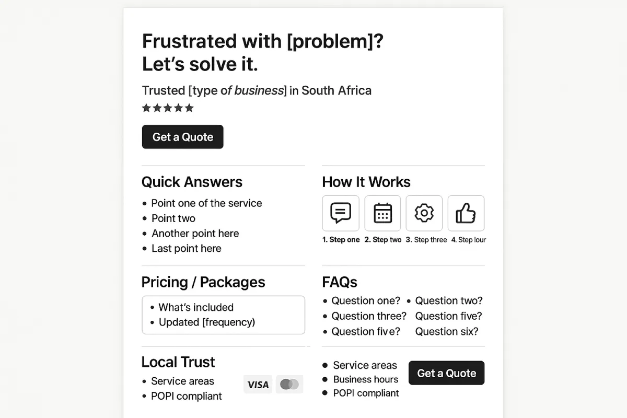Open FAQ 'Question two?'

449,300
